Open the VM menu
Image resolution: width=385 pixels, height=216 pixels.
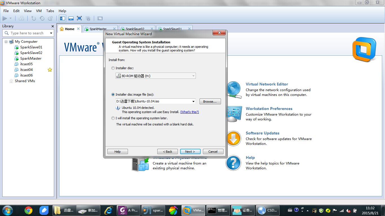39,11
